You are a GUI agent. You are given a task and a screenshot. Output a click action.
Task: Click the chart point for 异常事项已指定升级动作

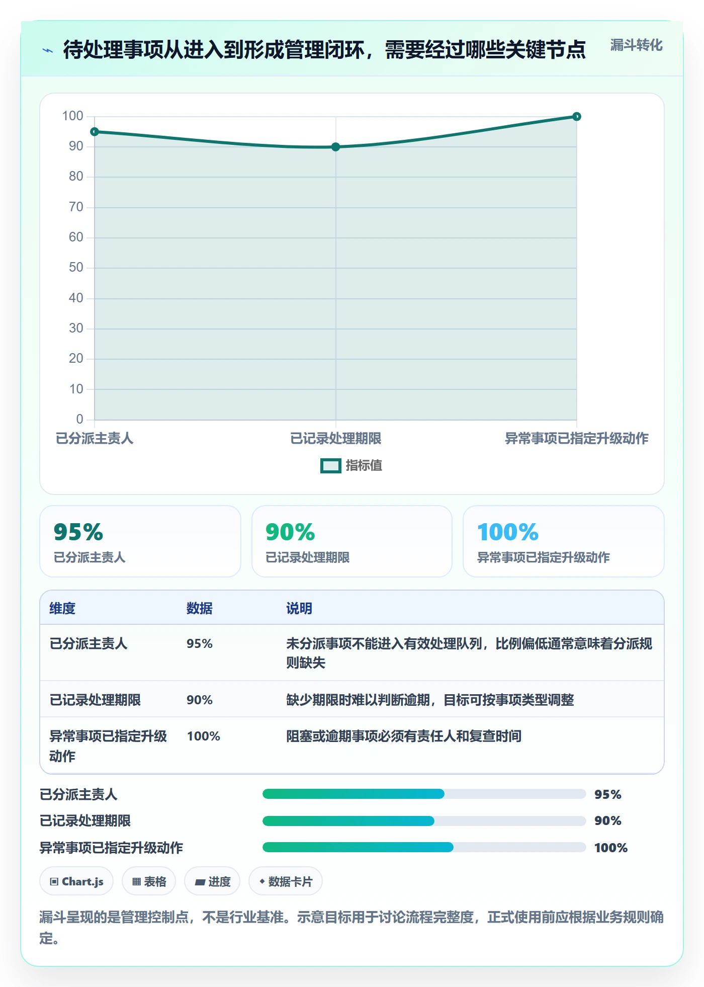577,117
